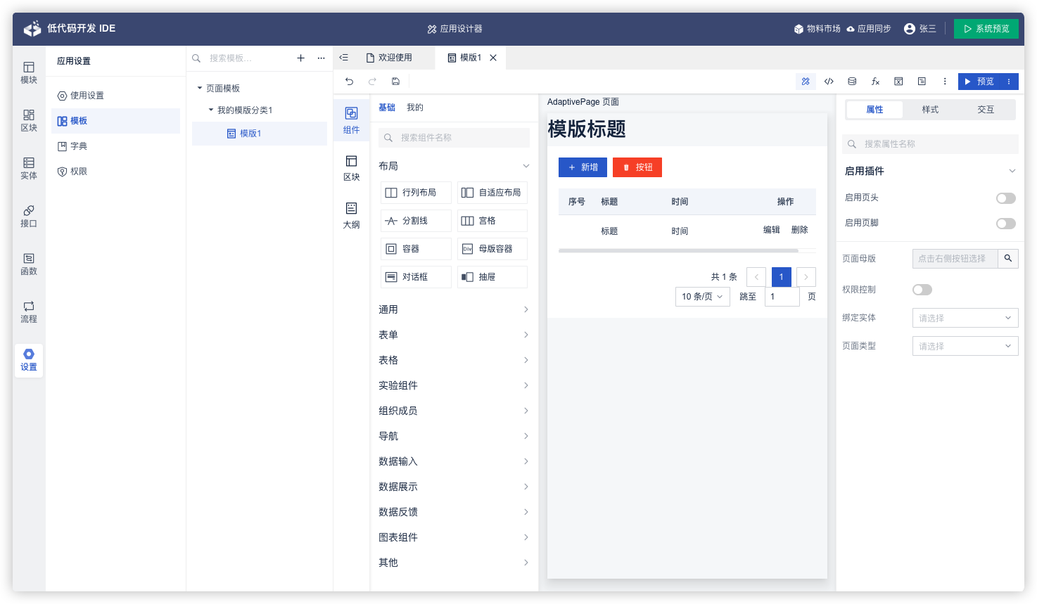Toggle the 启用页头 switch

tap(1005, 198)
